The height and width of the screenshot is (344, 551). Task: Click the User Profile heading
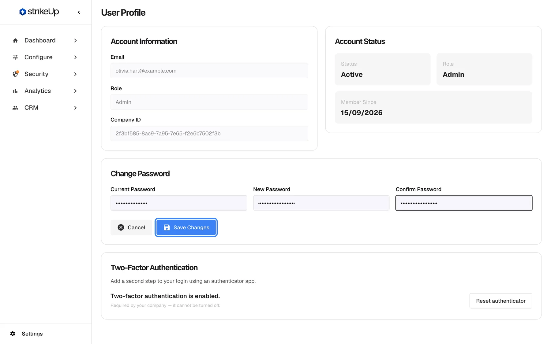(x=123, y=13)
